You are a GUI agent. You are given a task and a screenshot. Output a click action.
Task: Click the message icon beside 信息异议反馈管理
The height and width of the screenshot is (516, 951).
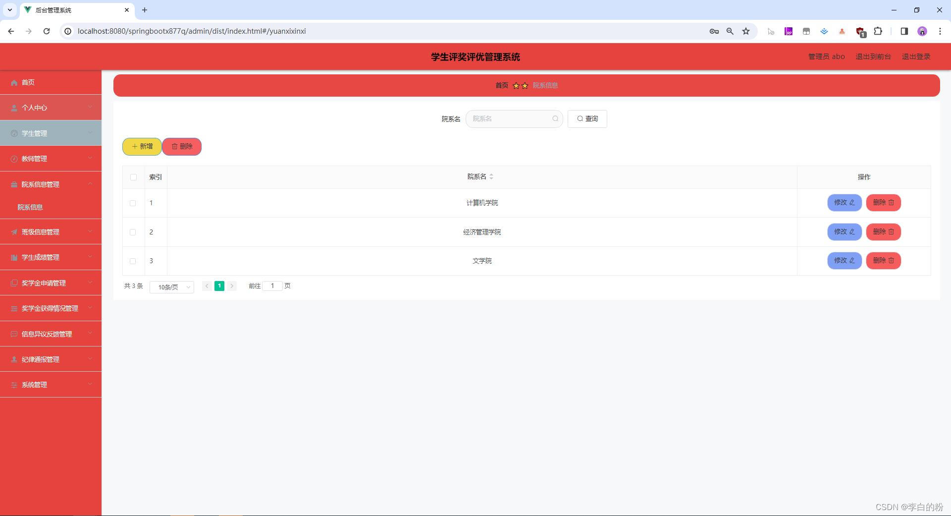14,334
